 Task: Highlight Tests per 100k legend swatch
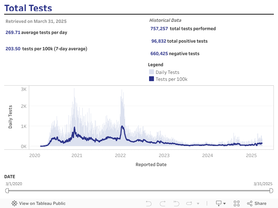click(152, 79)
